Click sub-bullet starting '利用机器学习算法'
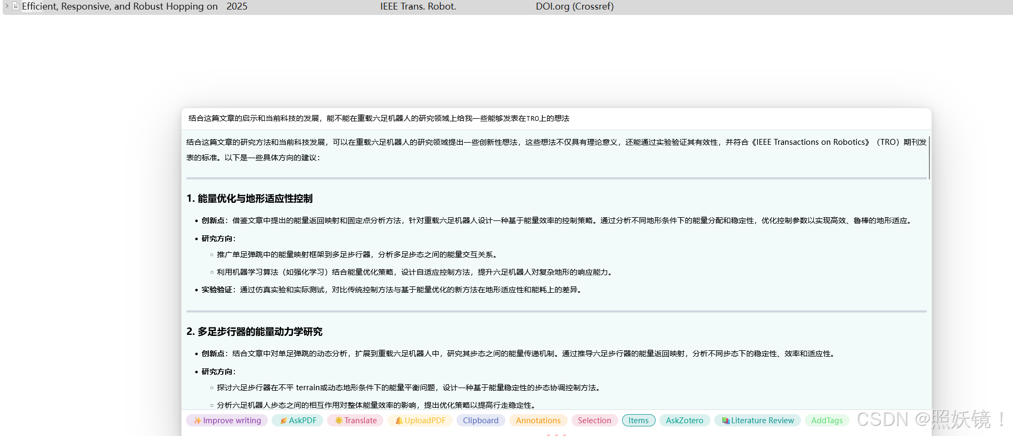Image resolution: width=1013 pixels, height=436 pixels. point(415,272)
